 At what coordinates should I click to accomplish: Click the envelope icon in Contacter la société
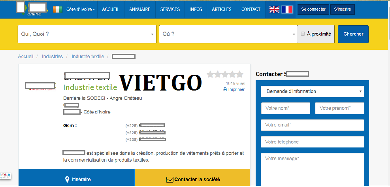click(x=170, y=179)
